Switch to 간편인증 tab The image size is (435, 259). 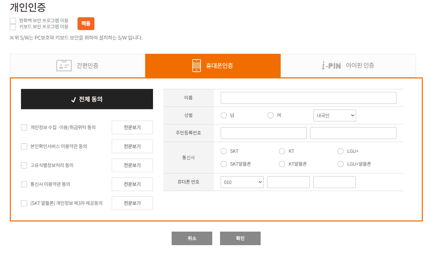coord(78,66)
